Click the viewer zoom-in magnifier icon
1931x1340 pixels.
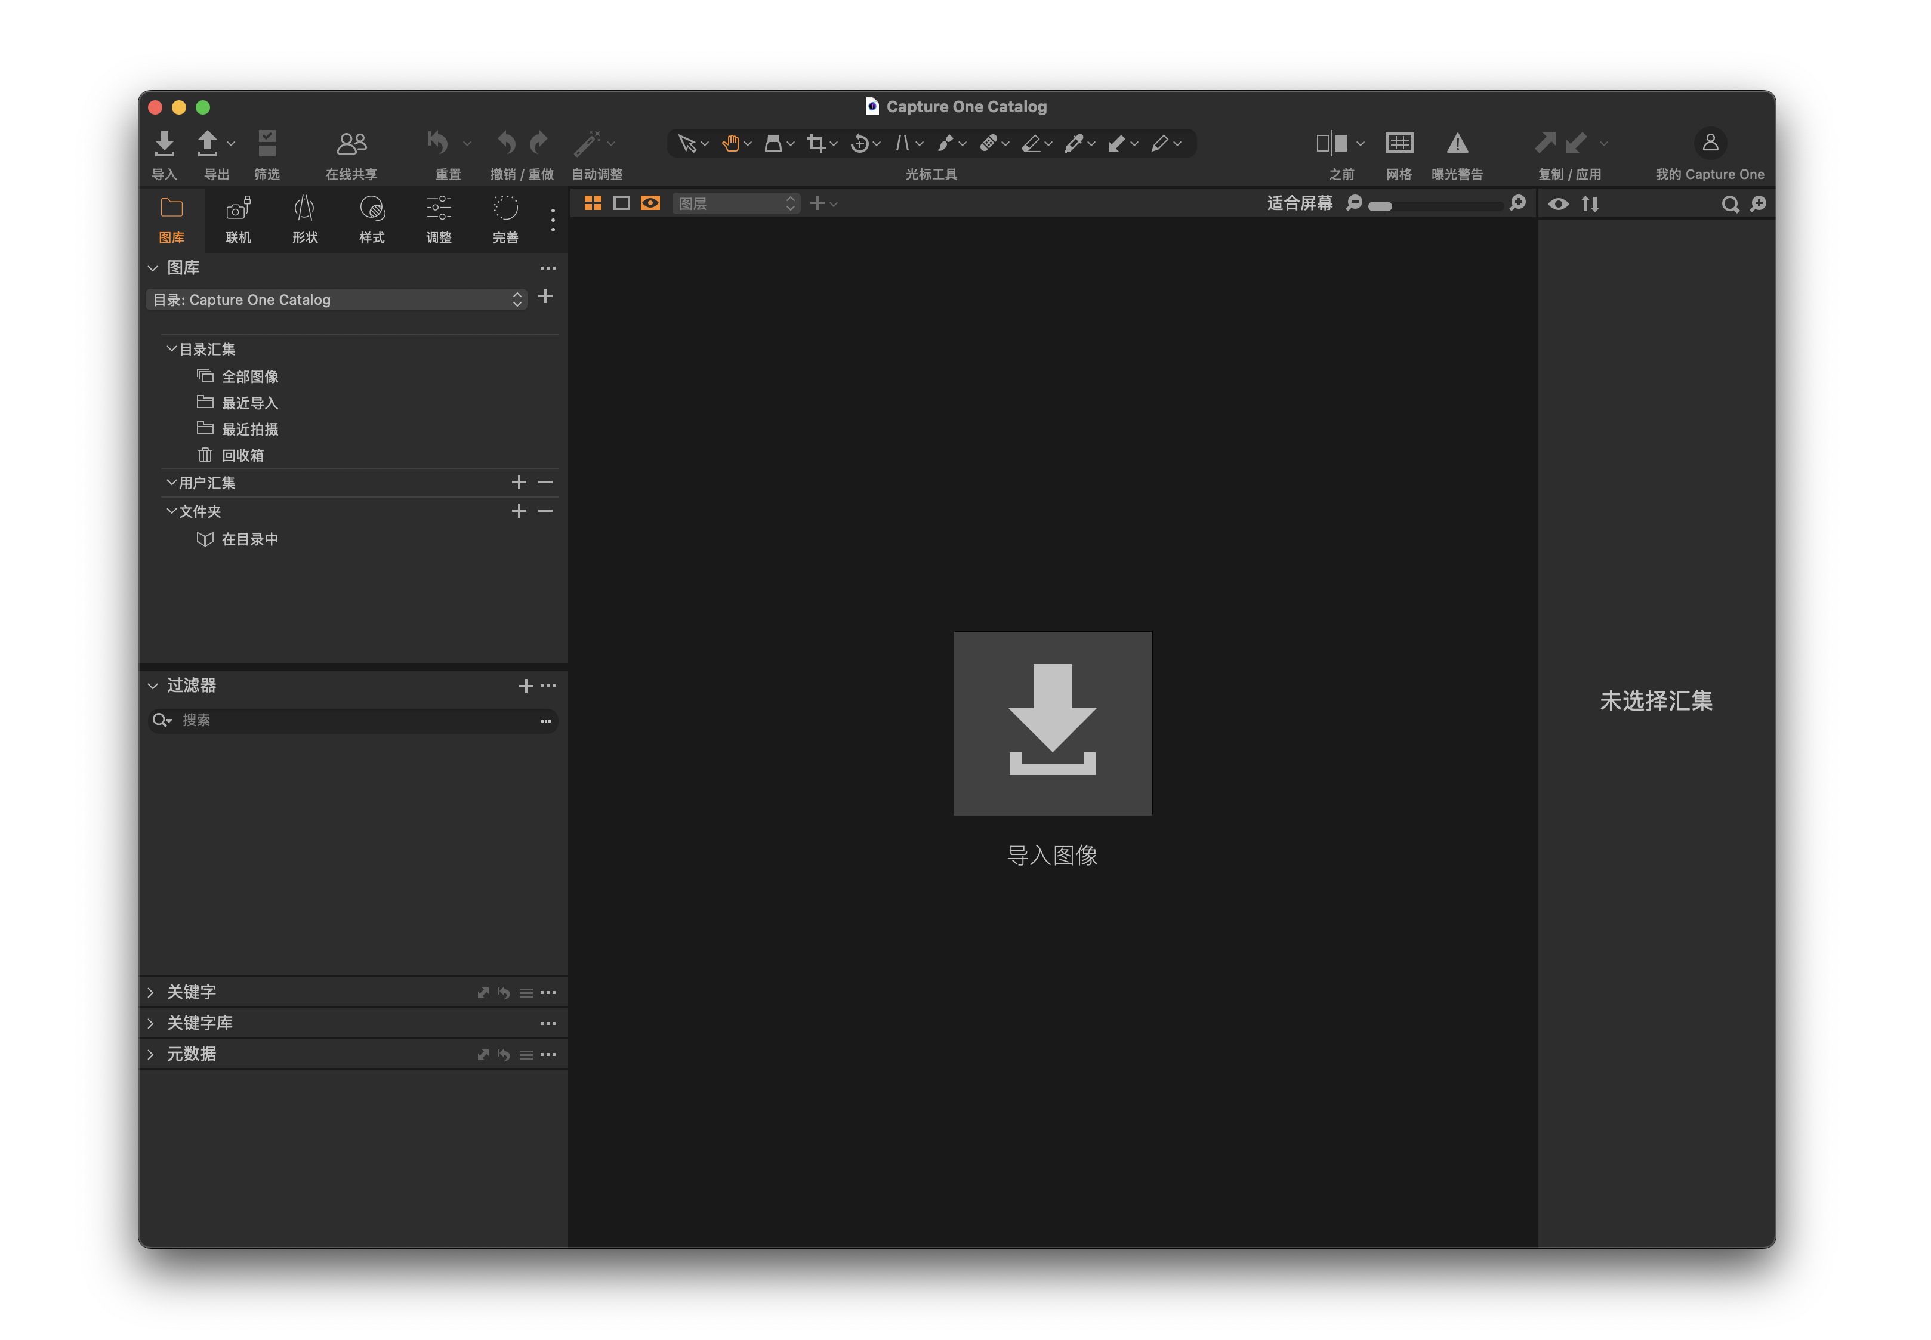tap(1517, 203)
